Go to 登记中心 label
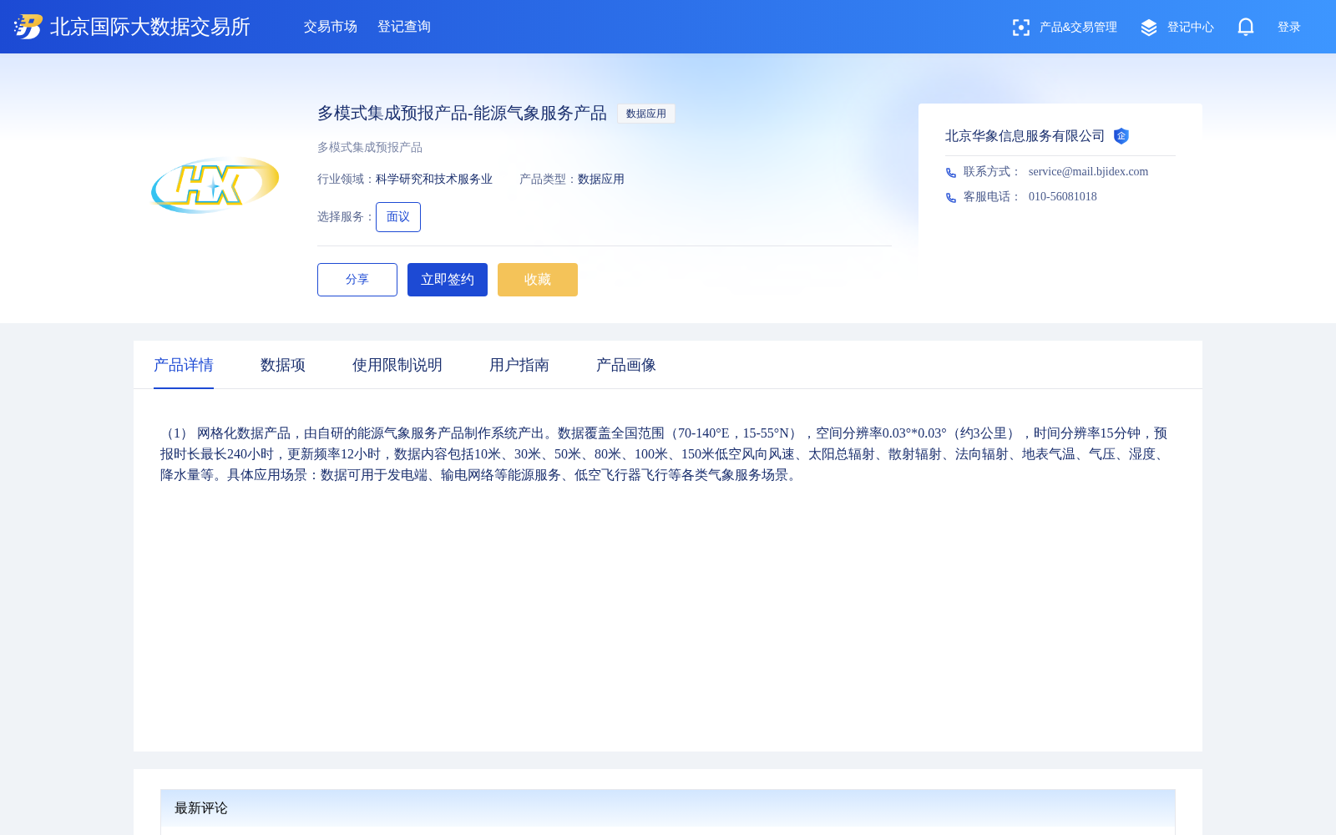 pos(1191,28)
